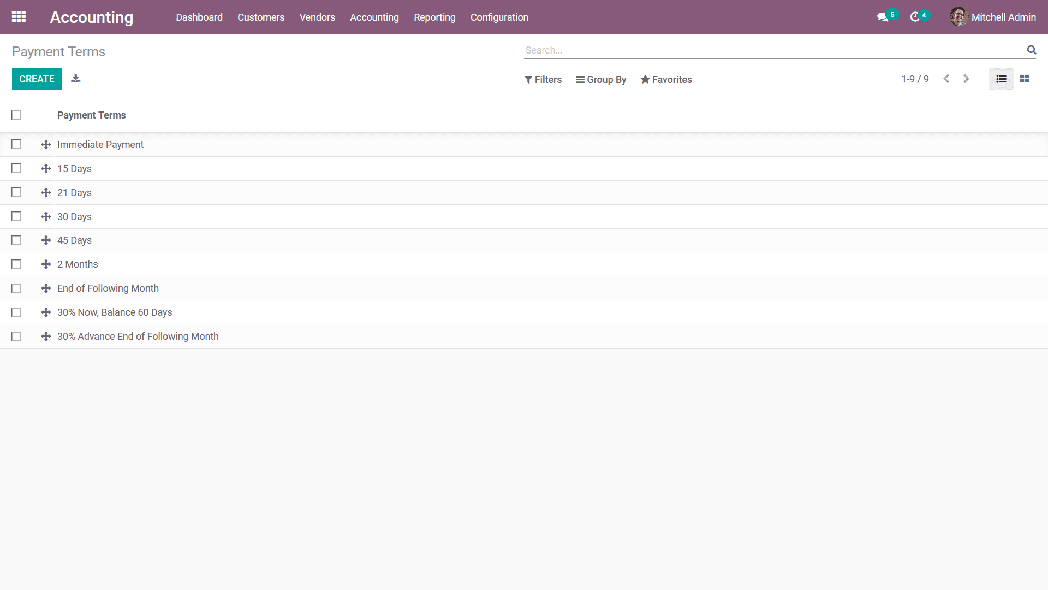The image size is (1048, 590).
Task: Open the Reporting menu
Action: coord(434,17)
